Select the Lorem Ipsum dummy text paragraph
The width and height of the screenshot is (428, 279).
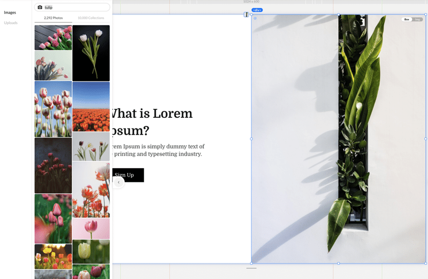point(158,150)
